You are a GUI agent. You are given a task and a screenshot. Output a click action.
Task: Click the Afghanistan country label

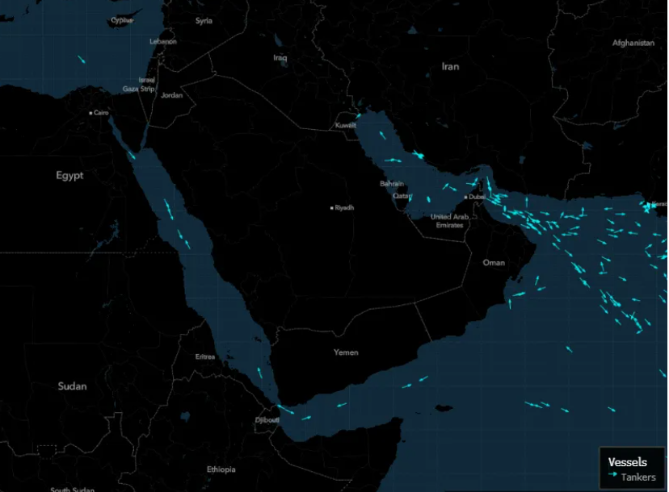tap(633, 43)
